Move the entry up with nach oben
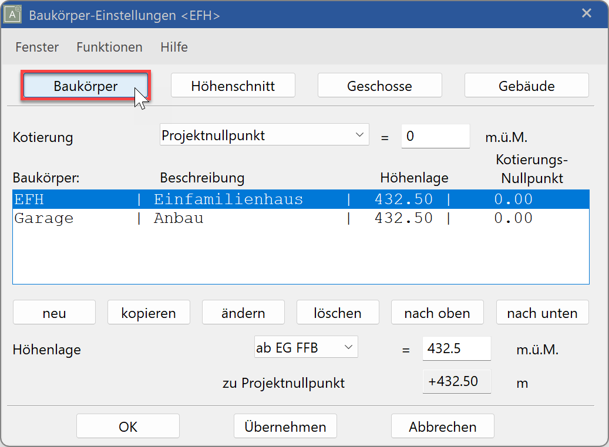Viewport: 609px width, 447px height. click(x=437, y=312)
